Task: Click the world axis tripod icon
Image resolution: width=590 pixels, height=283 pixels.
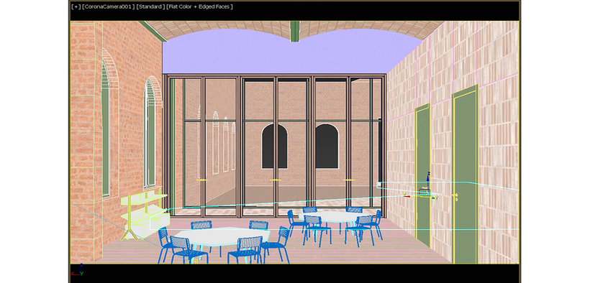Action: coord(77,270)
